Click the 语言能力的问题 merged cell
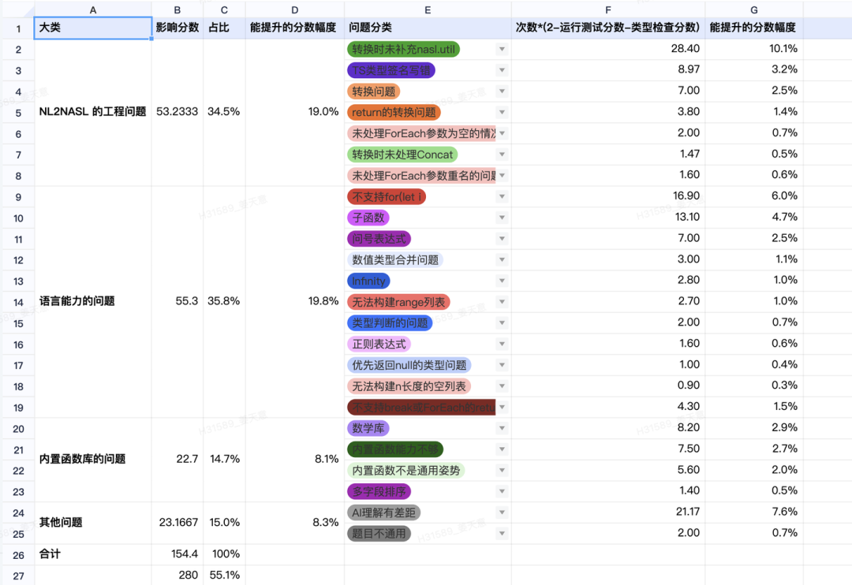The image size is (852, 585). [x=93, y=301]
